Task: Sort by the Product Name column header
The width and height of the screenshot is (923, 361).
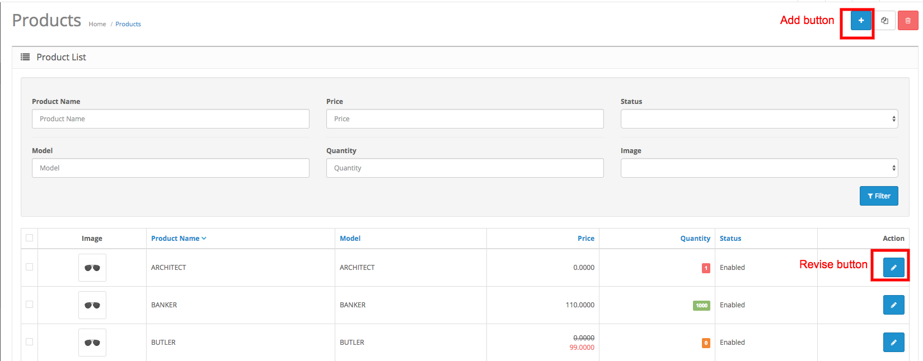Action: tap(175, 239)
